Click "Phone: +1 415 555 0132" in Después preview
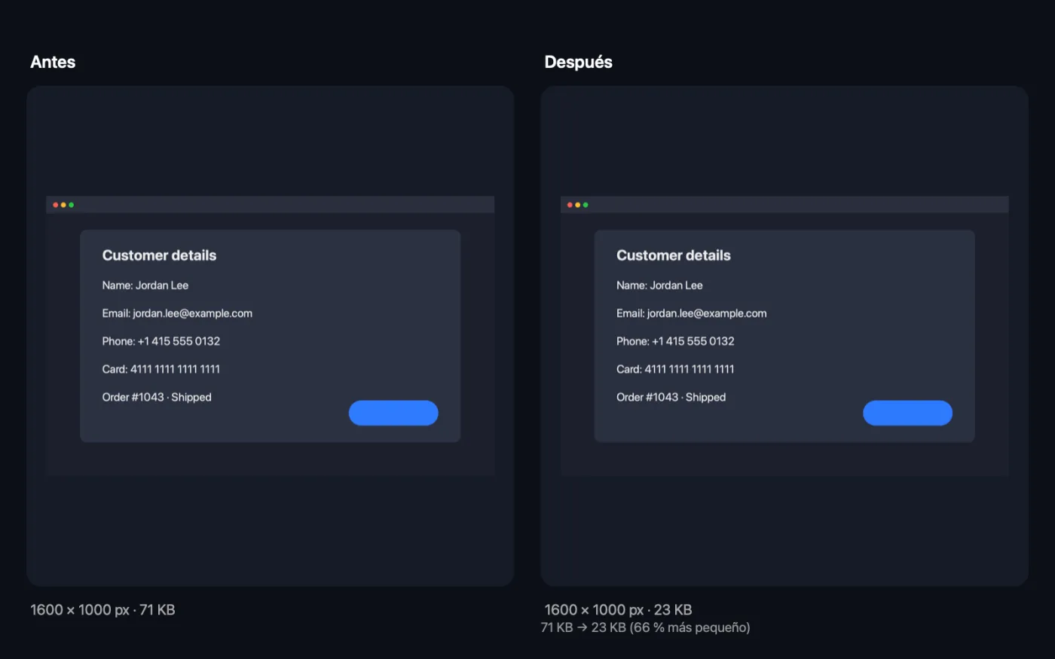 (675, 341)
